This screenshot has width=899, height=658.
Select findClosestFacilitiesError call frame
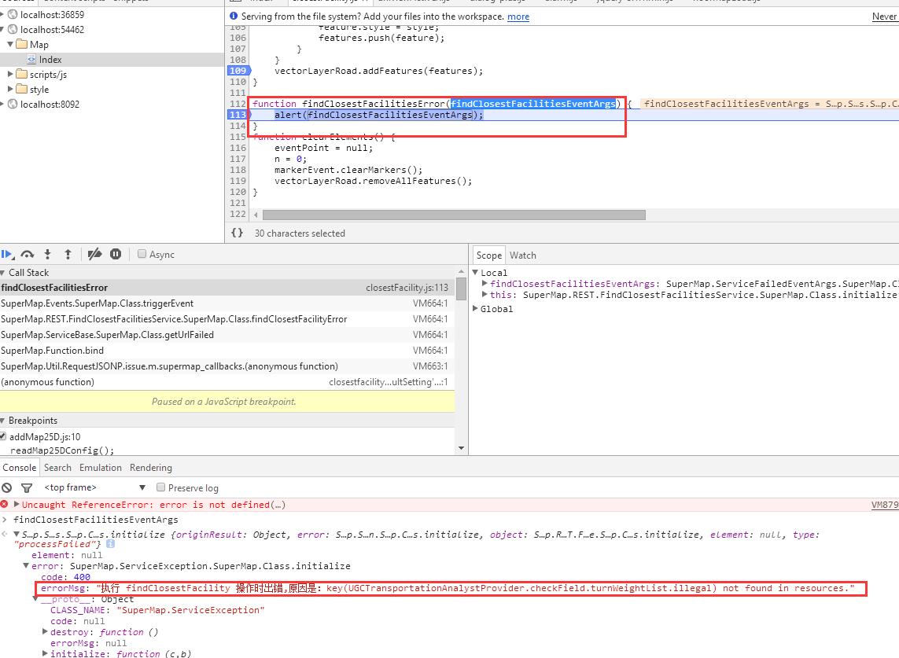coord(227,288)
